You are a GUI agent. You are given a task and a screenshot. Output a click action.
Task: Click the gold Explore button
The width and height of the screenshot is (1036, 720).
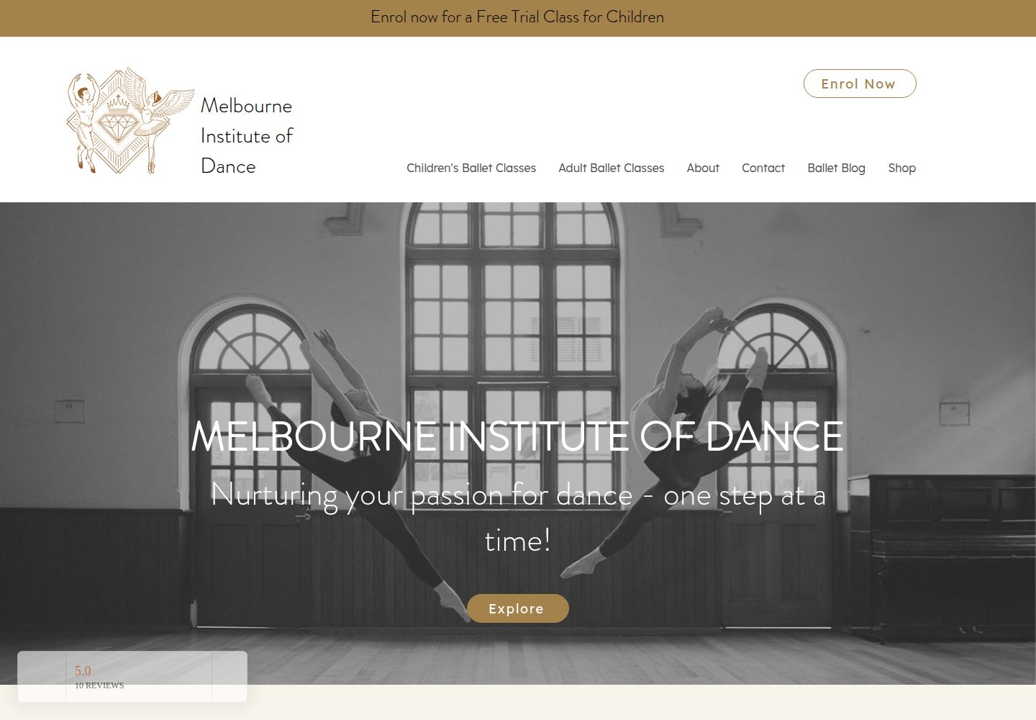point(518,608)
